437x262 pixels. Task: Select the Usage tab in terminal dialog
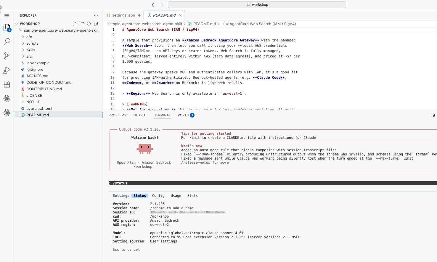(176, 196)
